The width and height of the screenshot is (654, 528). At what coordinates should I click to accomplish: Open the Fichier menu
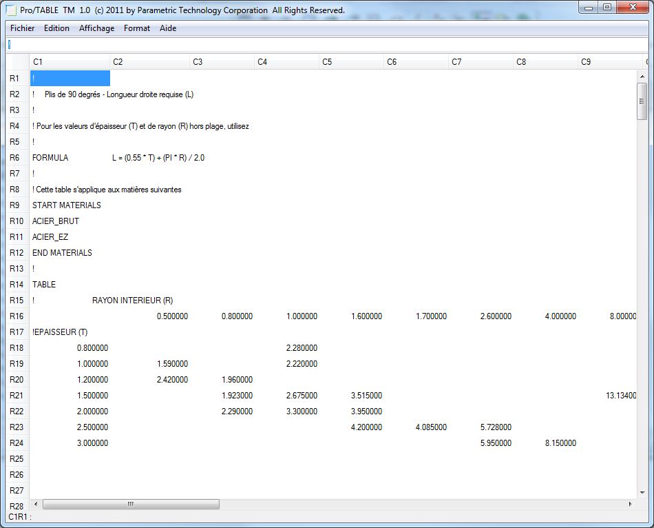22,28
